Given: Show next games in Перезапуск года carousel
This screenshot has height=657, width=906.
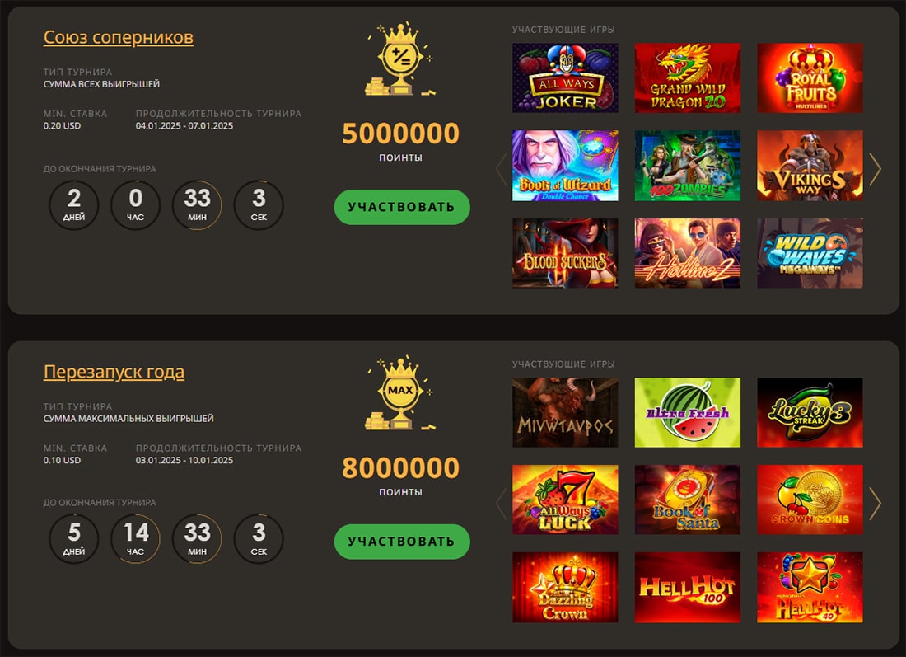Looking at the screenshot, I should point(875,504).
